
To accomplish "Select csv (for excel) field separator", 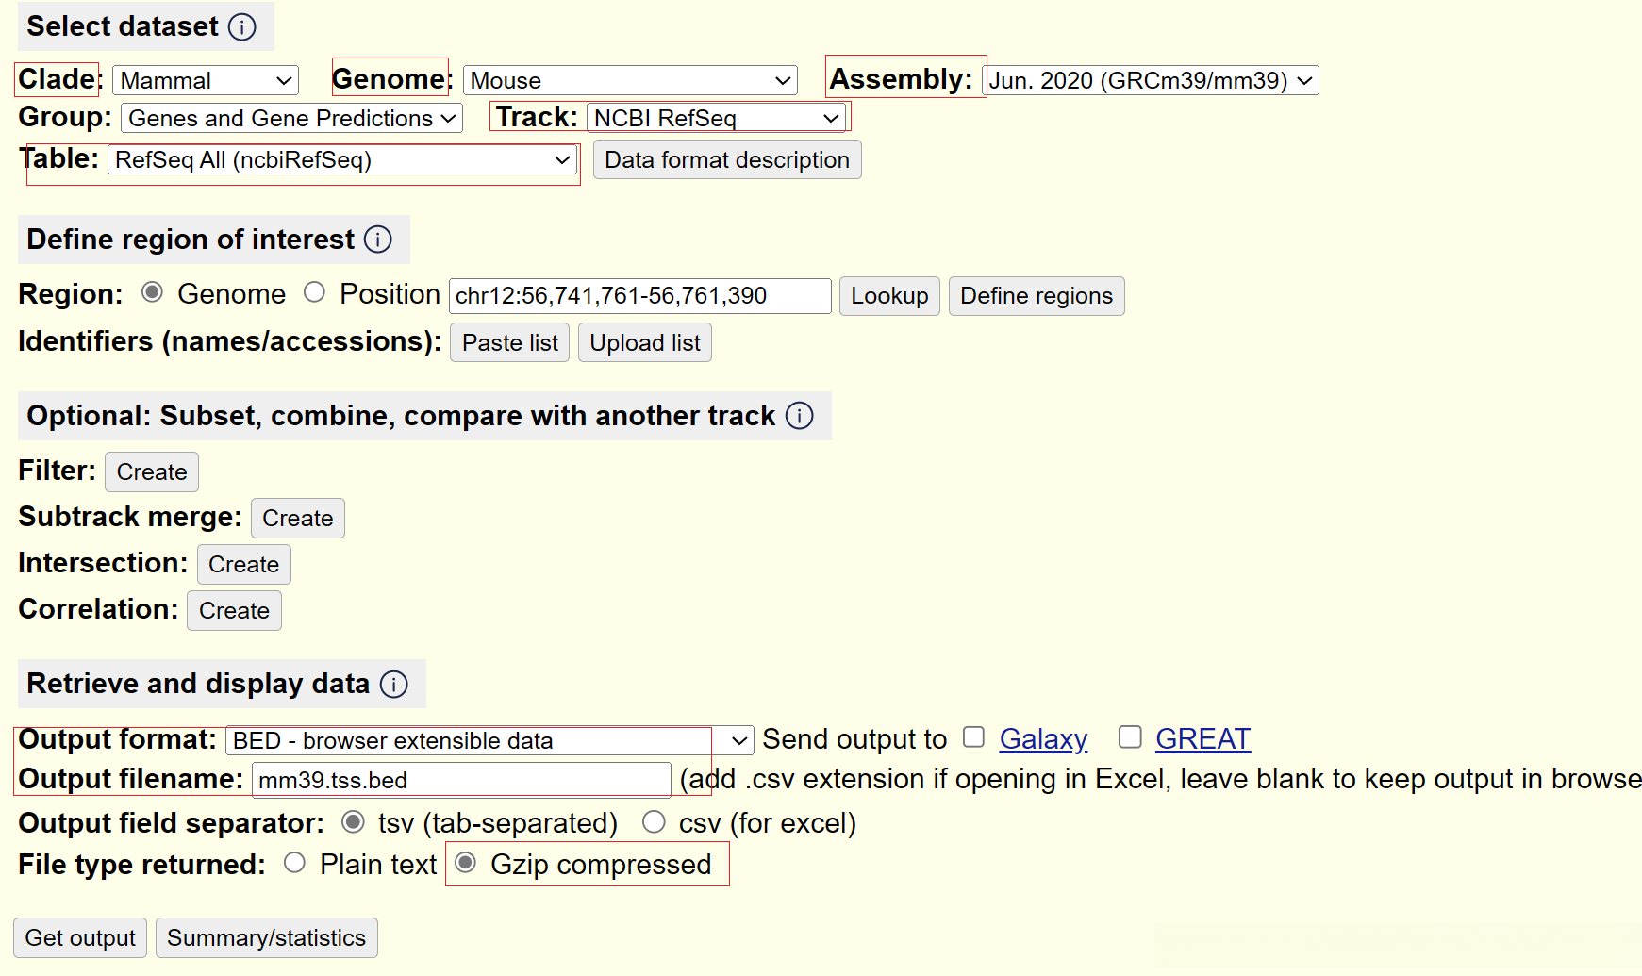I will 654,822.
